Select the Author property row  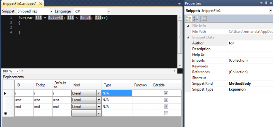point(232,43)
